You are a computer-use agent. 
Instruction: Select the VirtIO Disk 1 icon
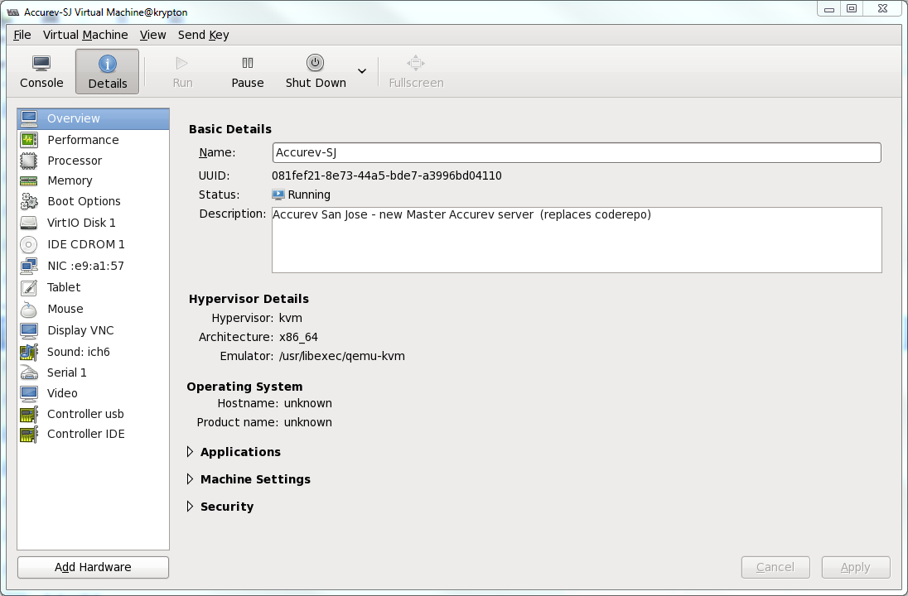(x=29, y=223)
